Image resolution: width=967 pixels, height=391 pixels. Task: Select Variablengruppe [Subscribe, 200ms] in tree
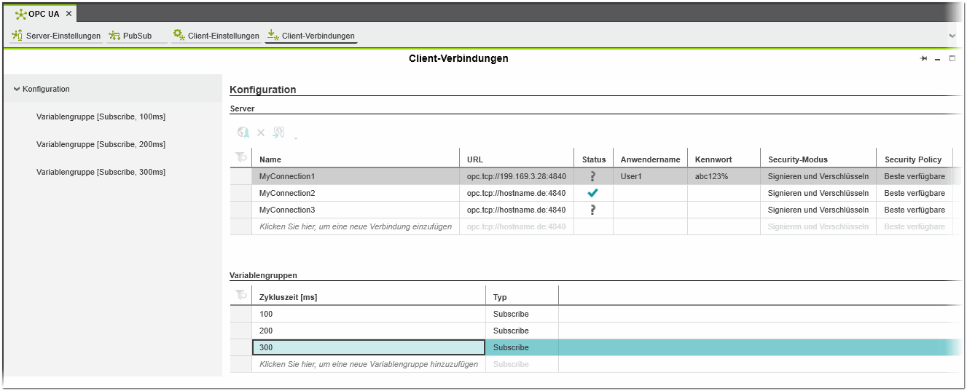[x=101, y=144]
